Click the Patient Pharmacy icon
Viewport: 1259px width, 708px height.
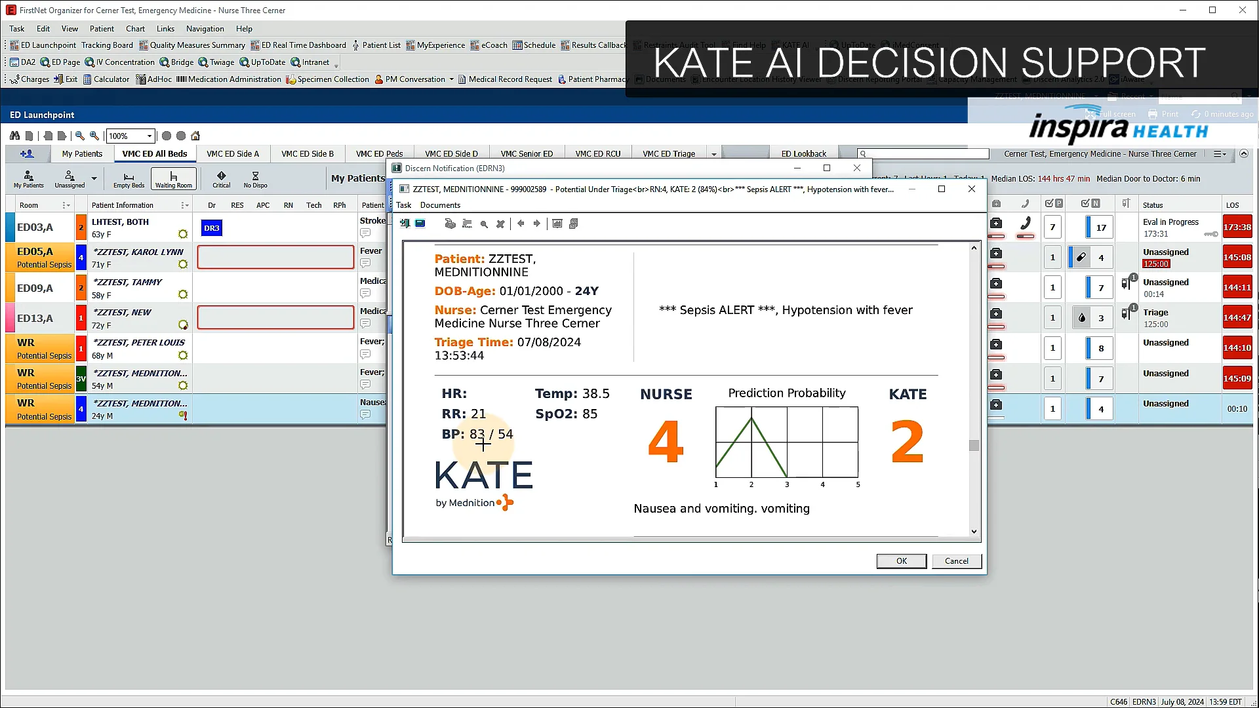click(x=592, y=79)
